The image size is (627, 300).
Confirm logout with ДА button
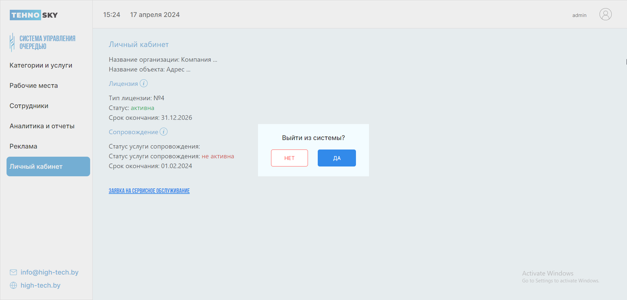[x=336, y=158]
